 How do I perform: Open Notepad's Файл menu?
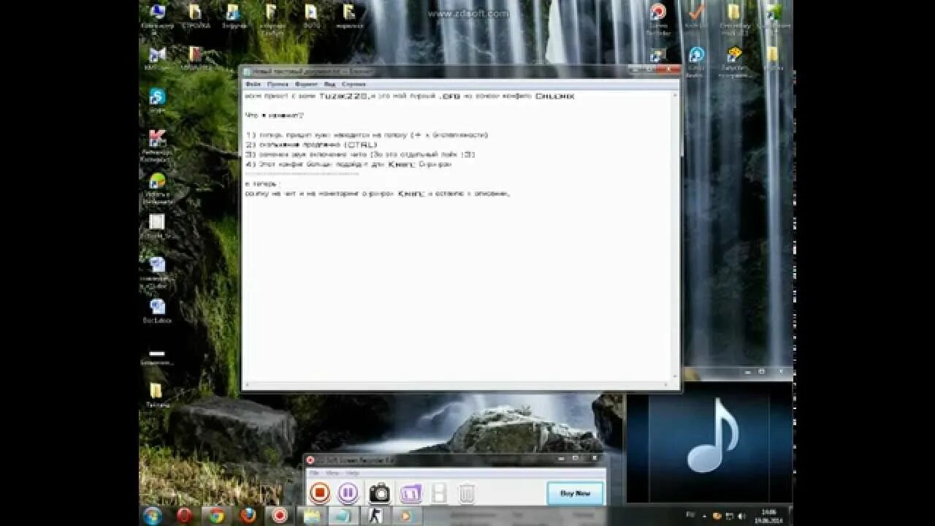point(253,84)
